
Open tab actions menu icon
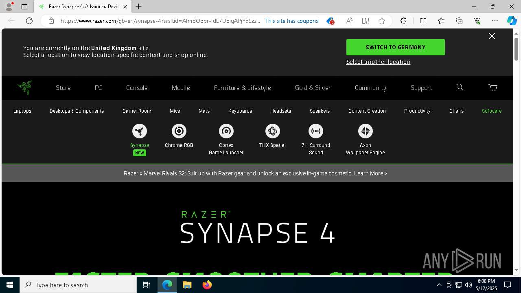tap(24, 7)
